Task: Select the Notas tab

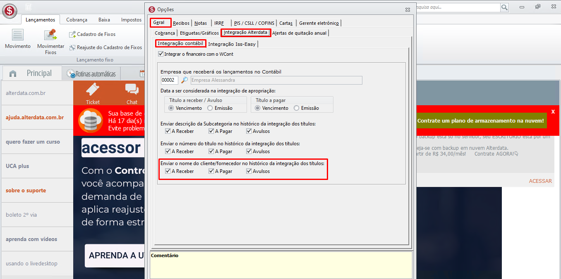Action: click(x=201, y=23)
